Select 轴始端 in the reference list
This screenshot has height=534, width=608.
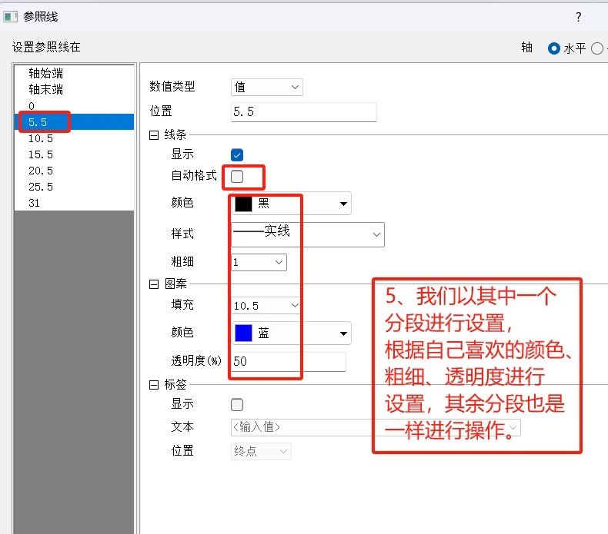45,73
